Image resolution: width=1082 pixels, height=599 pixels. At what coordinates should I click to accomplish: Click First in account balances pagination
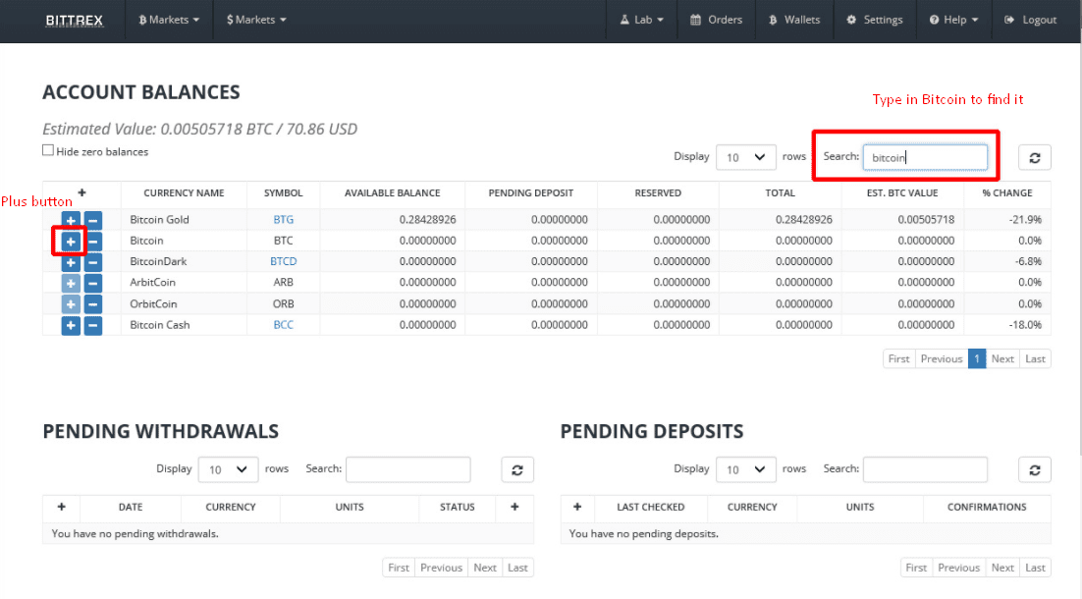pyautogui.click(x=898, y=358)
